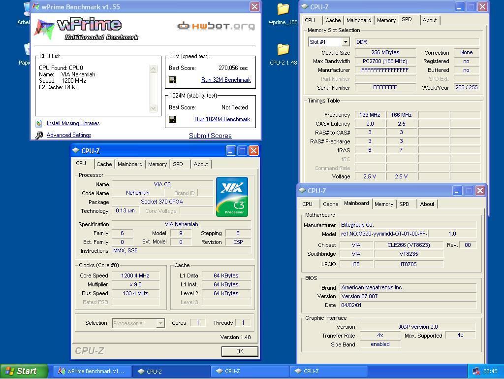Click OK in the CPU-Z CPU window
The height and width of the screenshot is (379, 504).
point(240,351)
